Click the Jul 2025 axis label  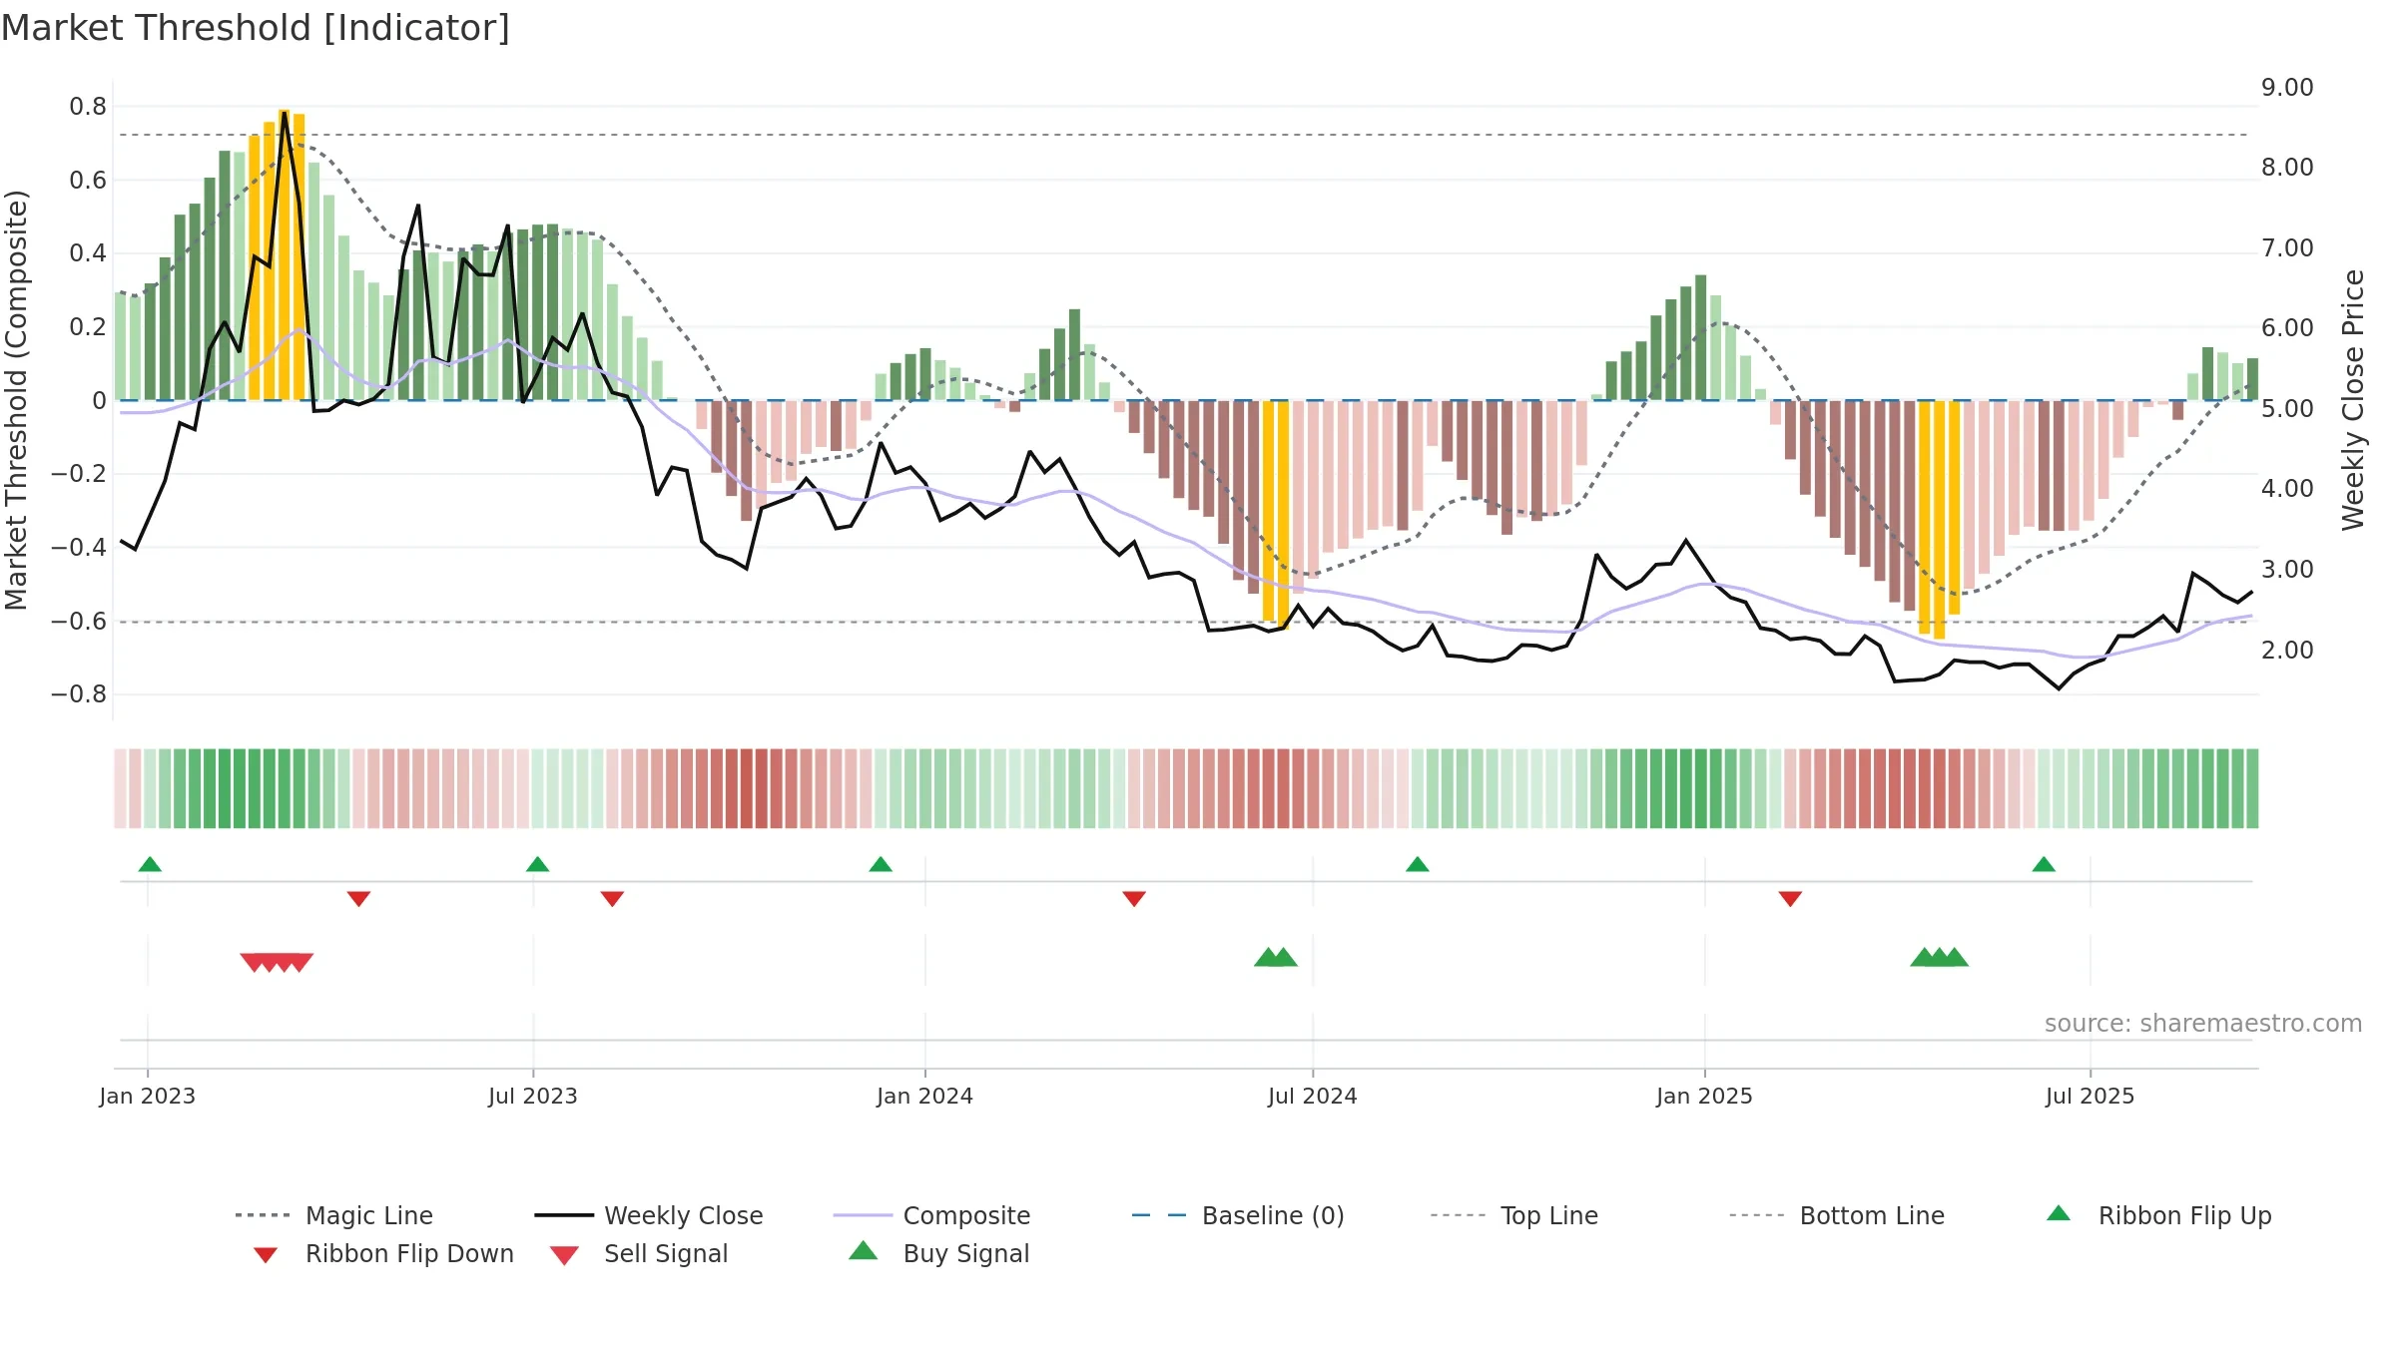2090,1096
